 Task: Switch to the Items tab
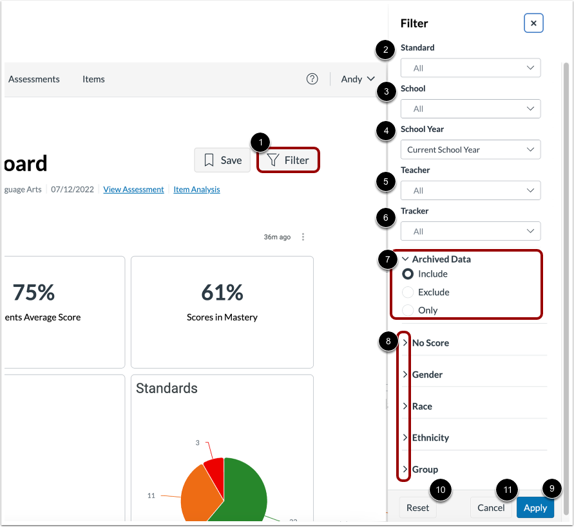(93, 79)
